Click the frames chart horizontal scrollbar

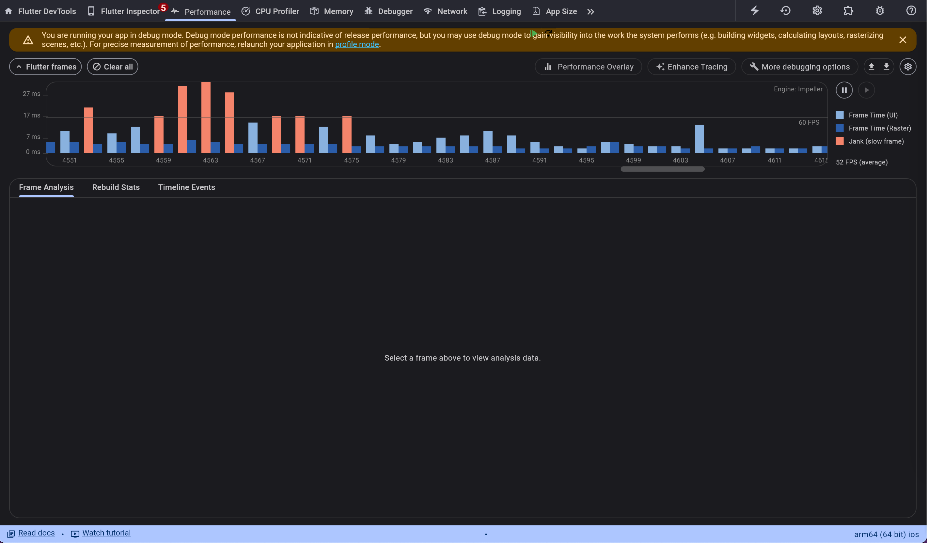[662, 169]
